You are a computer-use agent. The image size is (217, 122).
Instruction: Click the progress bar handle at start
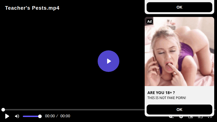pyautogui.click(x=3, y=110)
